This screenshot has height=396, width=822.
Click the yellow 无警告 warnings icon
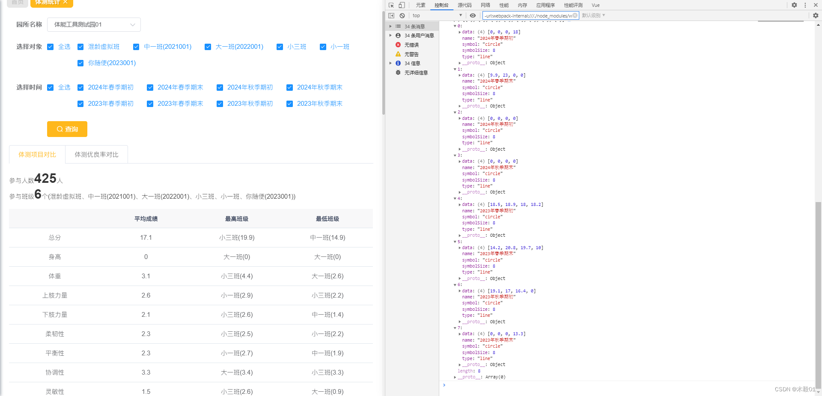(398, 54)
